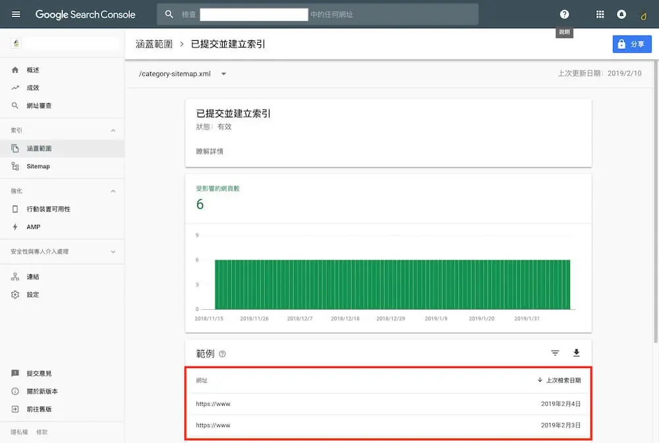
Task: Open the Google apps grid
Action: pos(600,15)
